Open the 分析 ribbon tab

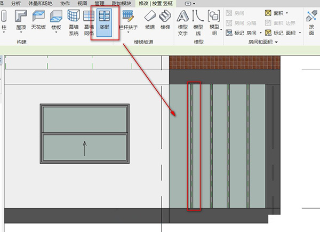click(x=16, y=3)
